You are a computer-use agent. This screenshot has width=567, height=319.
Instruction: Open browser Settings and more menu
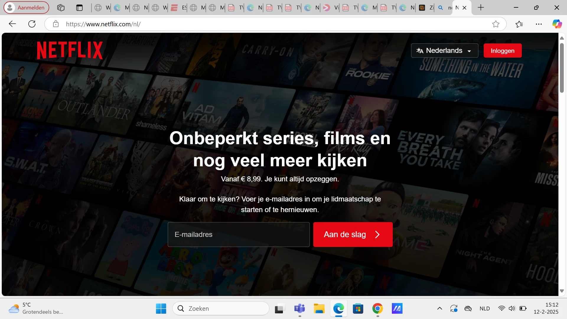tap(539, 24)
